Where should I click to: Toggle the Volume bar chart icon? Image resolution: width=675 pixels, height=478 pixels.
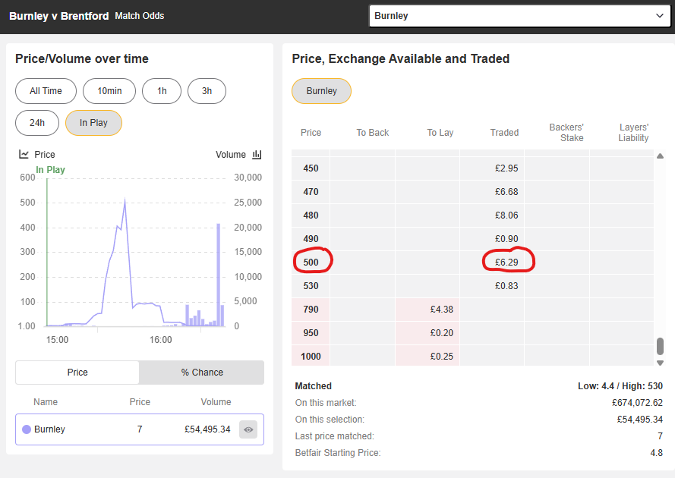pos(257,154)
